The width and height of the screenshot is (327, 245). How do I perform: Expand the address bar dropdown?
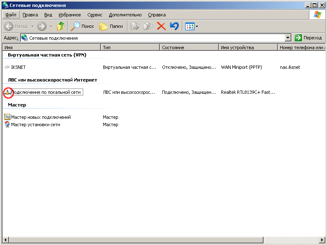pyautogui.click(x=288, y=38)
